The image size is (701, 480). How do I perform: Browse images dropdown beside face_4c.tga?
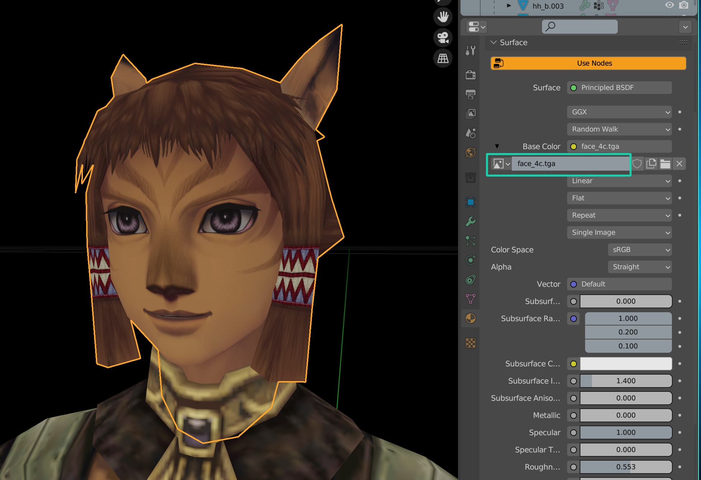pos(501,164)
